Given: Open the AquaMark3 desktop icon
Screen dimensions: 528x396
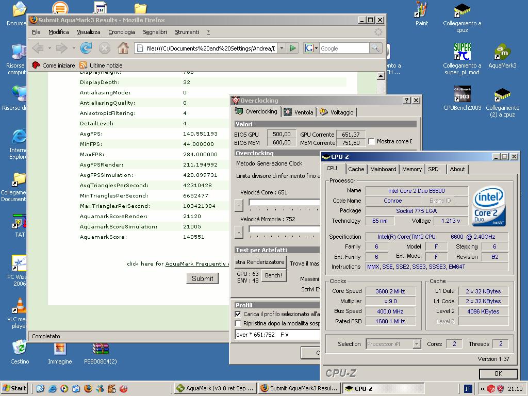Looking at the screenshot, I should 502,56.
